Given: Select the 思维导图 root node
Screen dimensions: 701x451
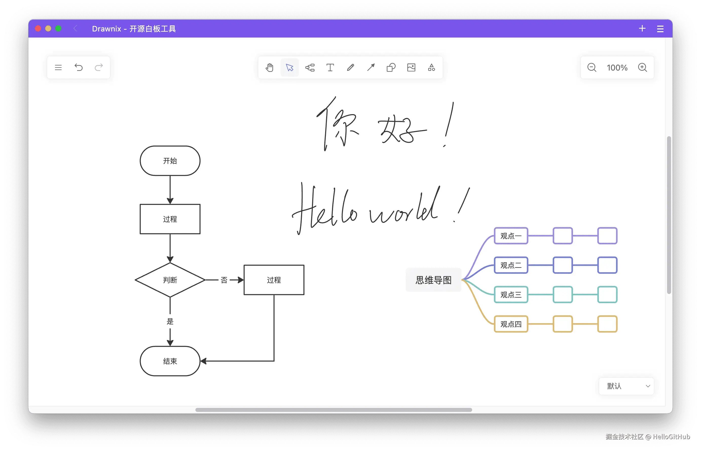Looking at the screenshot, I should [433, 280].
